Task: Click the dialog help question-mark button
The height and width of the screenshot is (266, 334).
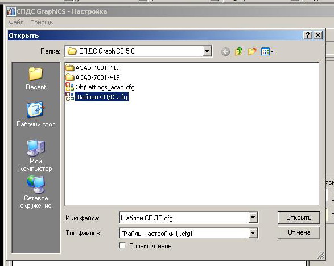Action: 308,35
